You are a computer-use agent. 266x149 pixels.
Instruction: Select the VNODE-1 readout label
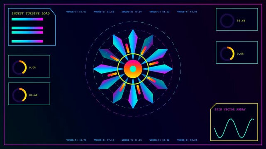pyautogui.click(x=104, y=12)
